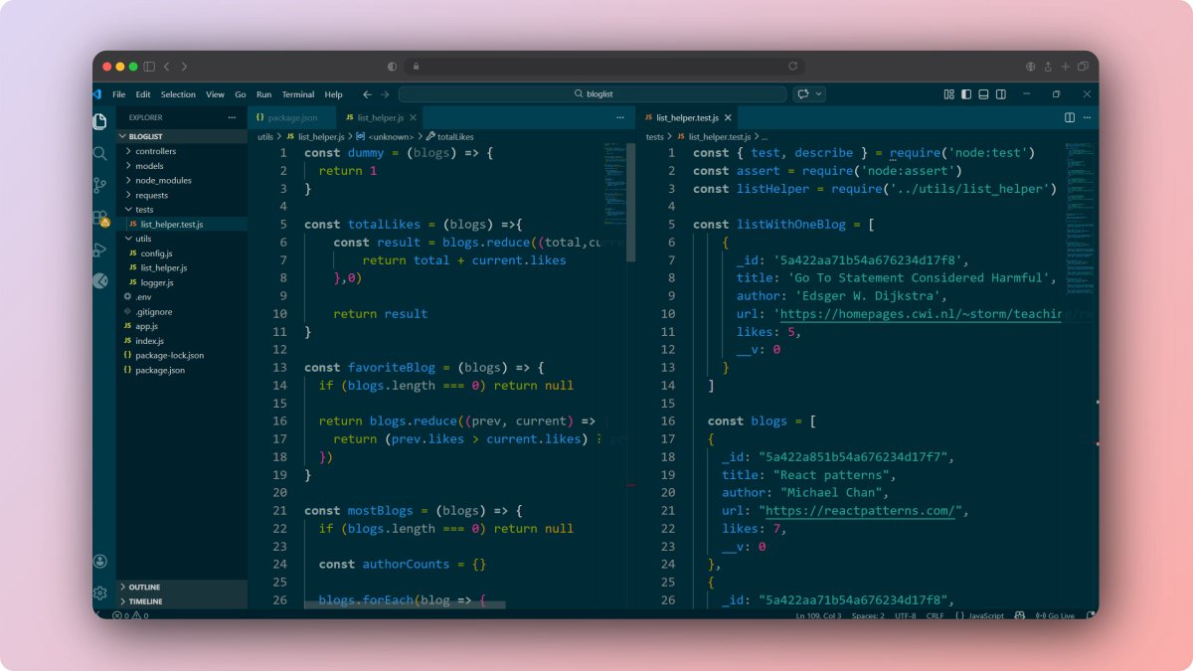This screenshot has width=1193, height=671.
Task: Open the Copilot chat dropdown arrow
Action: (x=820, y=94)
